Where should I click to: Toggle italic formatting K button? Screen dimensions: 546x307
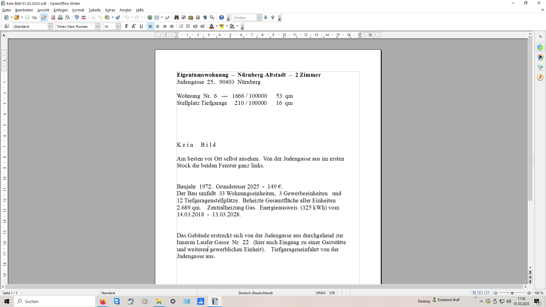coord(134,26)
